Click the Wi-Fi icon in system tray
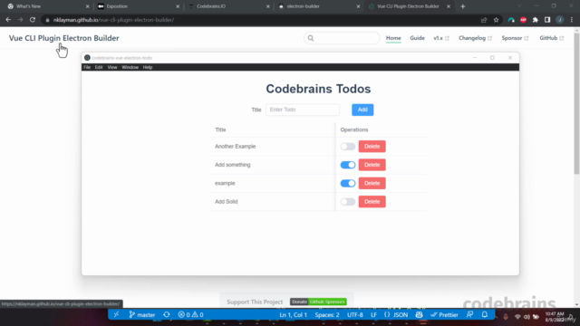This screenshot has width=580, height=326. 517,317
